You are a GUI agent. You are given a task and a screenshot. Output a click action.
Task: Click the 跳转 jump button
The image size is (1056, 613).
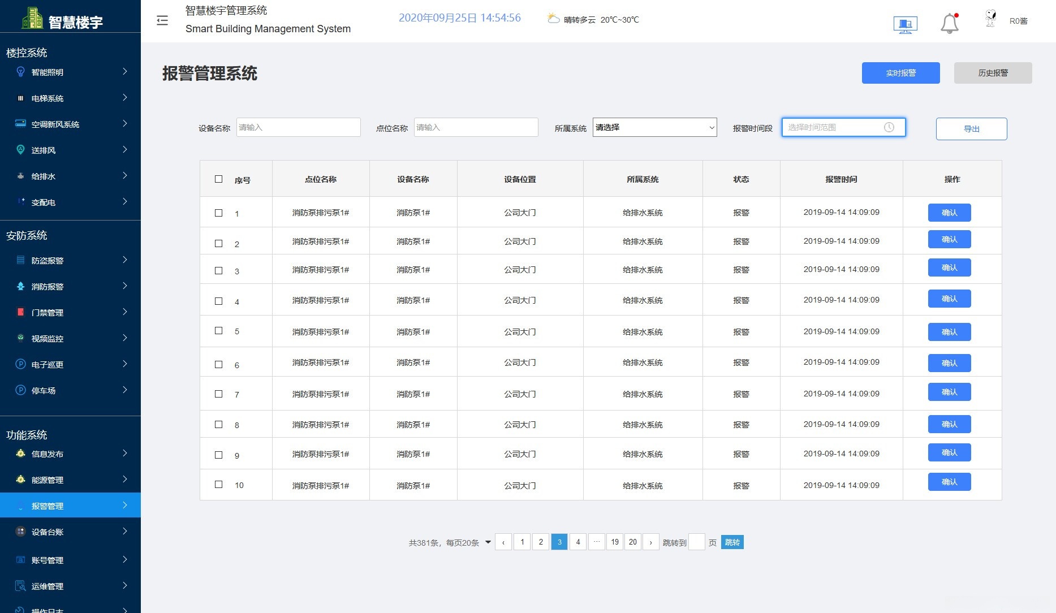coord(732,542)
